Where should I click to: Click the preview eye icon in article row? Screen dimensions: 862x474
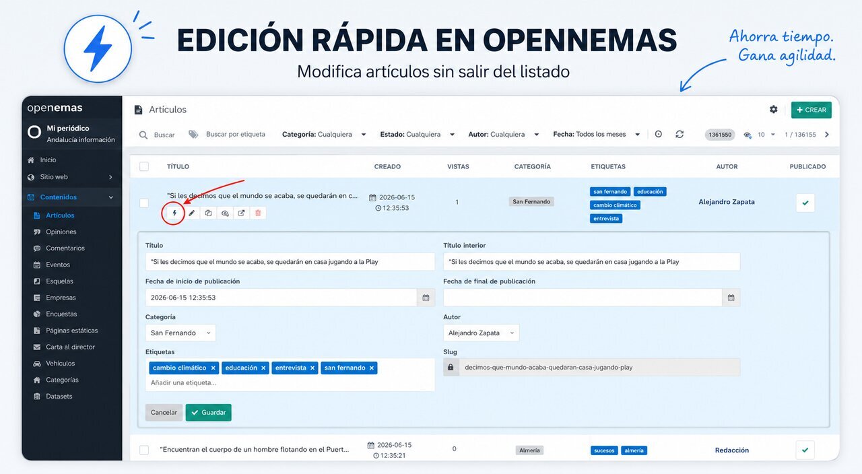click(x=225, y=213)
